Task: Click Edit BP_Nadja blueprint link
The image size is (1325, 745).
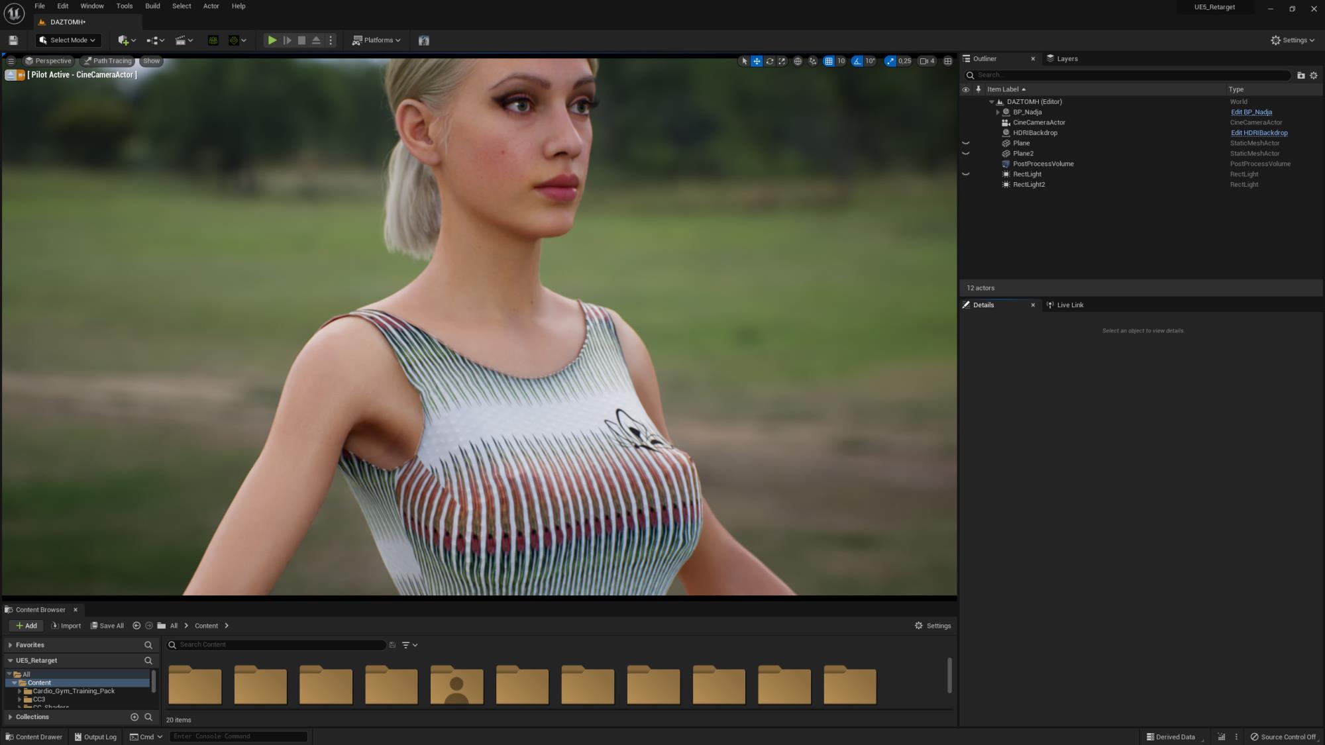Action: [x=1251, y=113]
